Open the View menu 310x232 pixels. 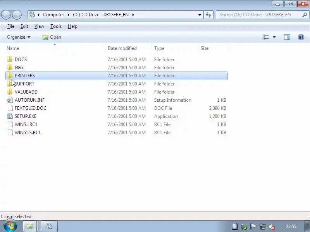pos(39,26)
